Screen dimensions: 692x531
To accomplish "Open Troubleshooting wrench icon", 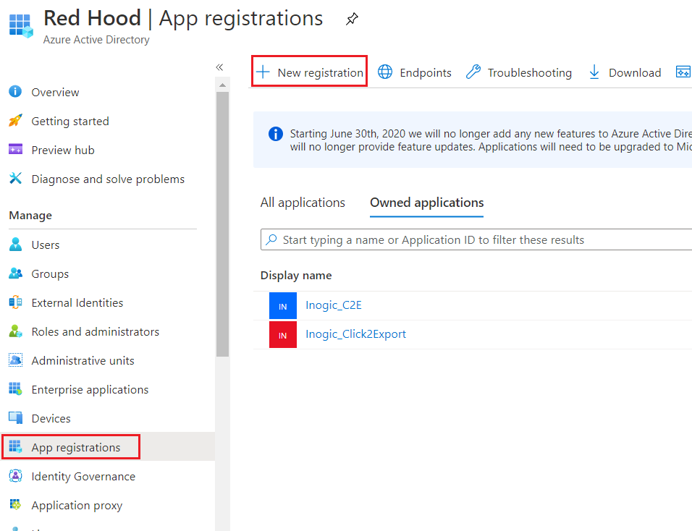I will click(x=473, y=72).
